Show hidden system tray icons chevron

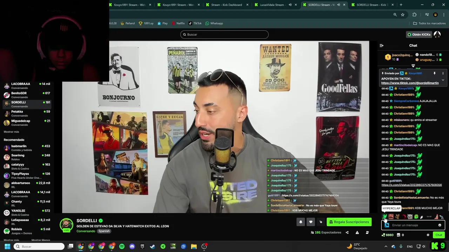click(386, 246)
